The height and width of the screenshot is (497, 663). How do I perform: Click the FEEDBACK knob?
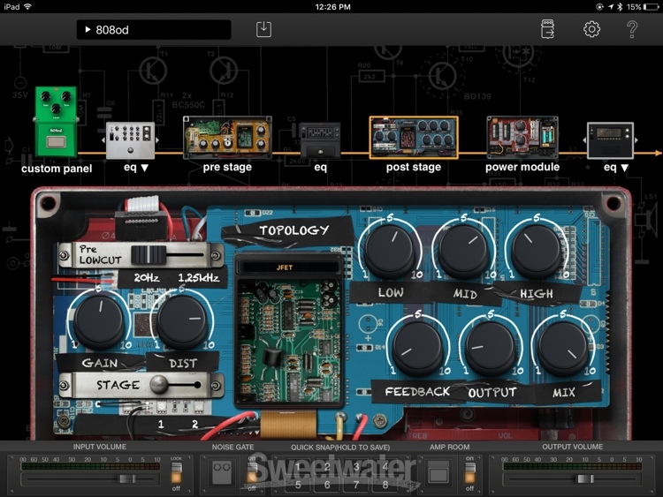tap(417, 346)
